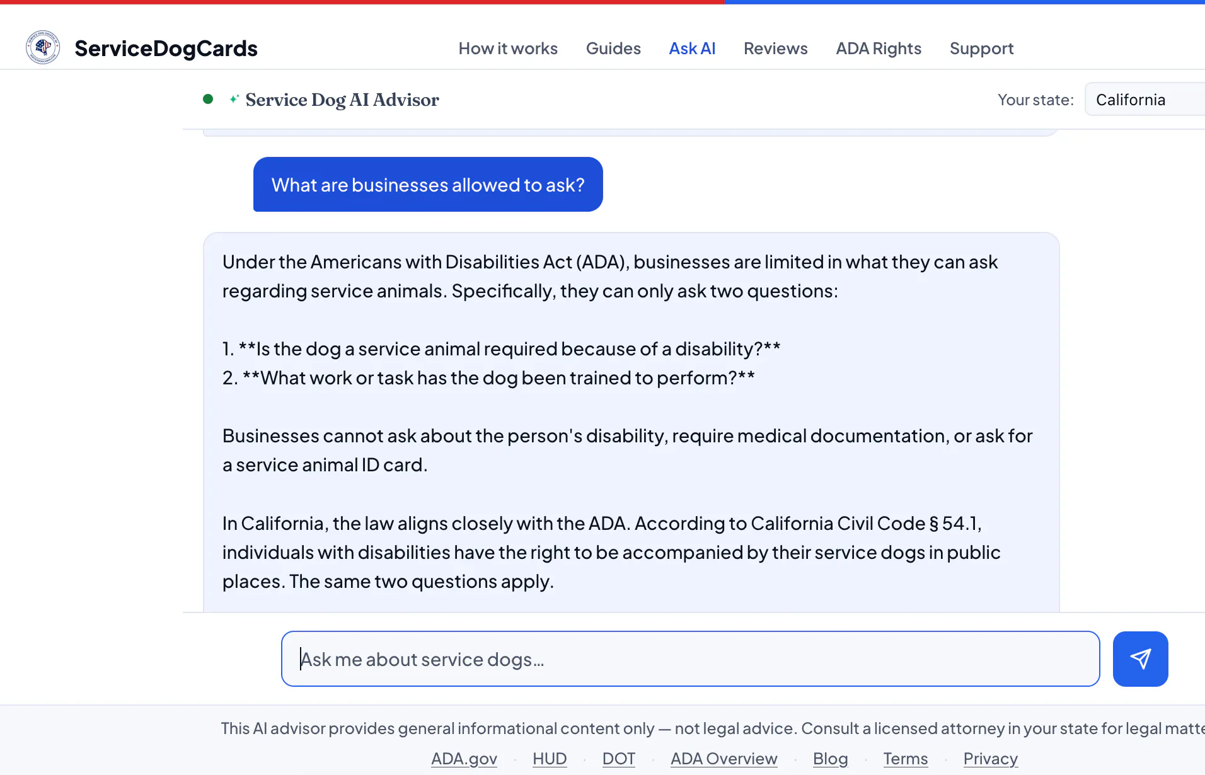Click the user message What are businesses allowed to ask?
Viewport: 1205px width, 775px height.
coord(428,185)
